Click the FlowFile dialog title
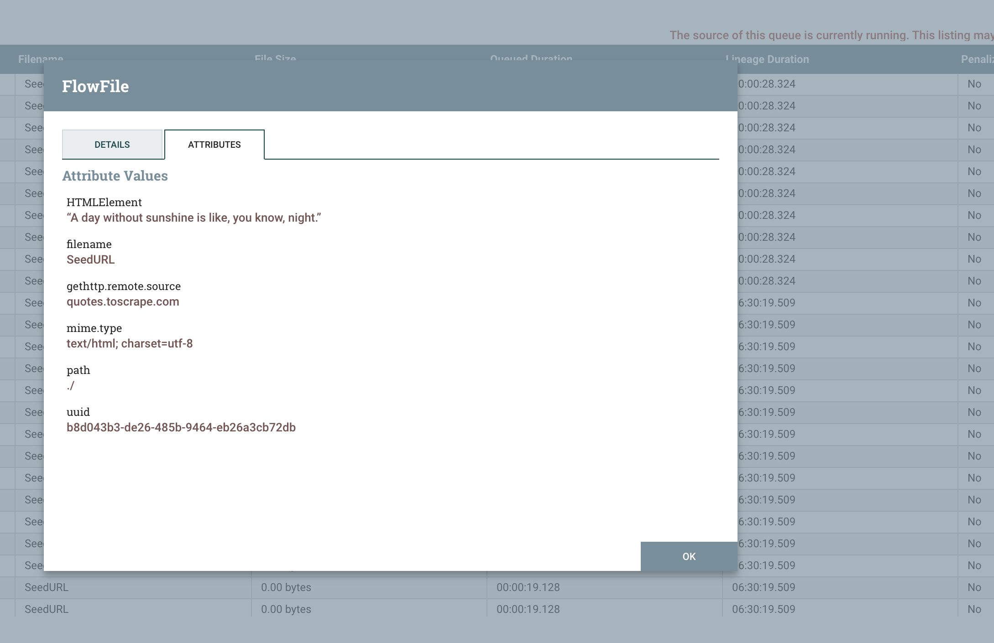 95,86
